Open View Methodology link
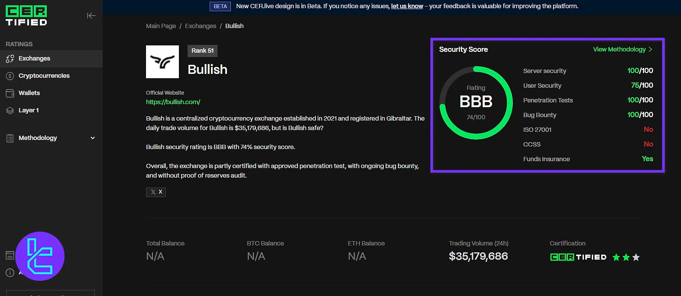Viewport: 681px width, 296px height. [623, 49]
